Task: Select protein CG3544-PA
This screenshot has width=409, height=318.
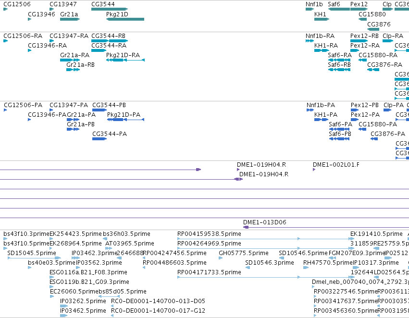Action: 110,134
